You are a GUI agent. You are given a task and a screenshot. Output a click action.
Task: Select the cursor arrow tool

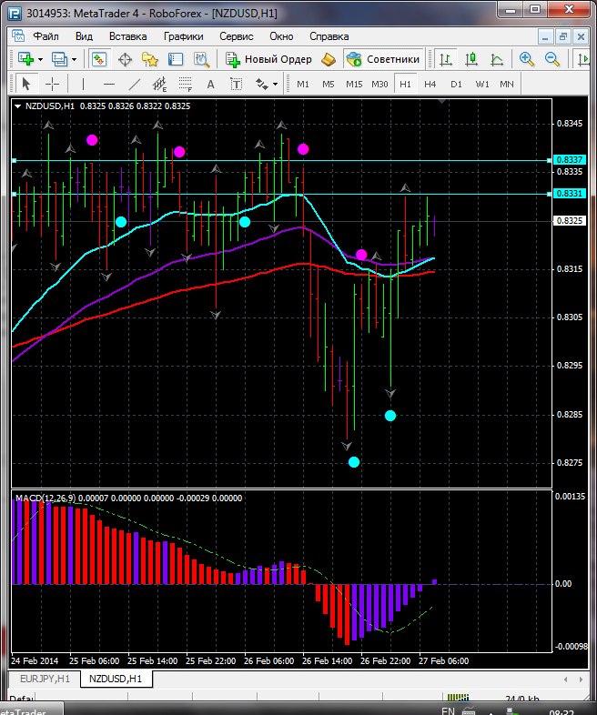[x=26, y=84]
